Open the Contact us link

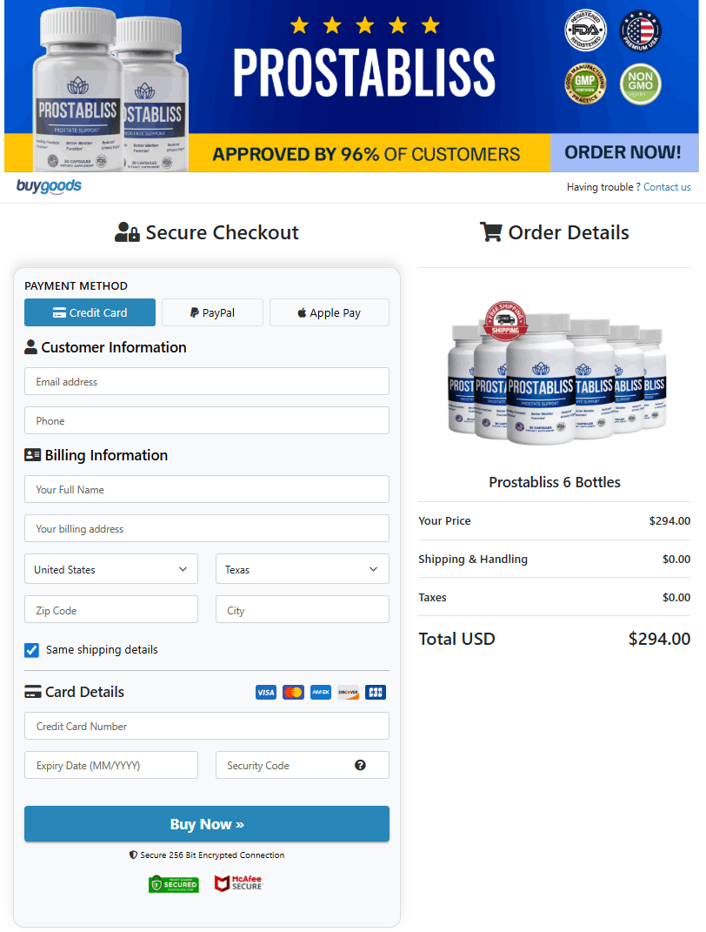click(x=667, y=187)
